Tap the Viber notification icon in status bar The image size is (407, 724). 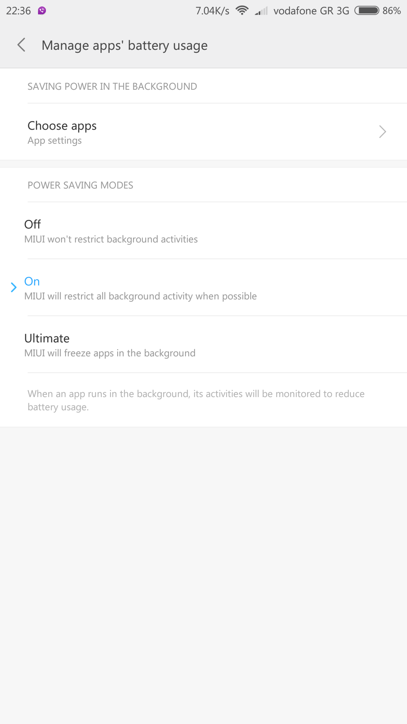(42, 11)
